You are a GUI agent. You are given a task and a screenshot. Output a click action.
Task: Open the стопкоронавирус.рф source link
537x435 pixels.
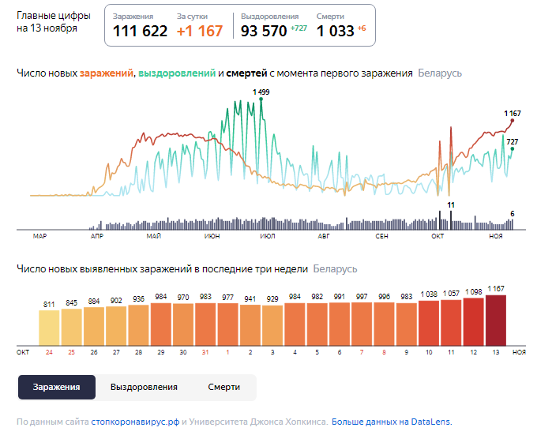pyautogui.click(x=135, y=422)
